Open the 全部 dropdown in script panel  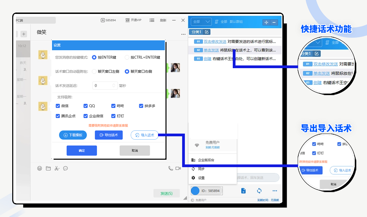(x=201, y=22)
